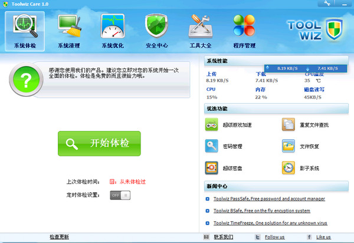Click the 系统性能 section header
The width and height of the screenshot is (354, 243).
coord(276,61)
